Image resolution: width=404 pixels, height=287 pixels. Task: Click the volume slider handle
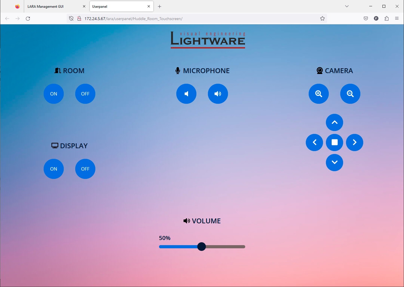pyautogui.click(x=202, y=247)
